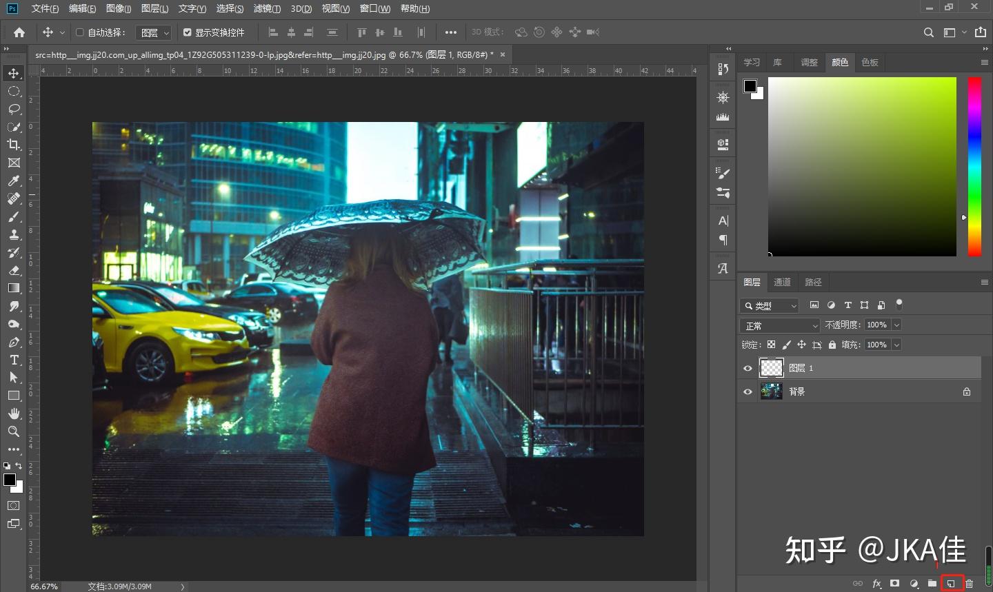This screenshot has width=993, height=592.
Task: Open the 滤镜 menu
Action: (x=267, y=8)
